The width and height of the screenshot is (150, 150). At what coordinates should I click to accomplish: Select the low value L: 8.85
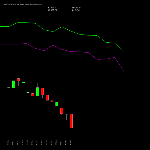click(x=76, y=10)
